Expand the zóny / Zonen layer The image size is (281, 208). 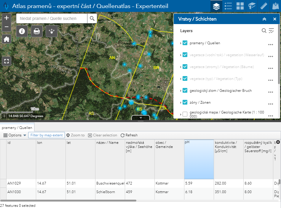tap(181, 103)
